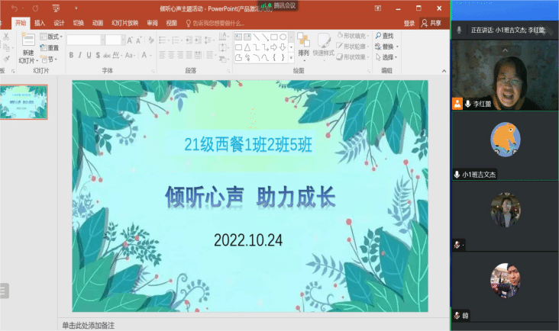This screenshot has width=559, height=331.
Task: Click the clear formatting icon
Action: click(x=151, y=40)
